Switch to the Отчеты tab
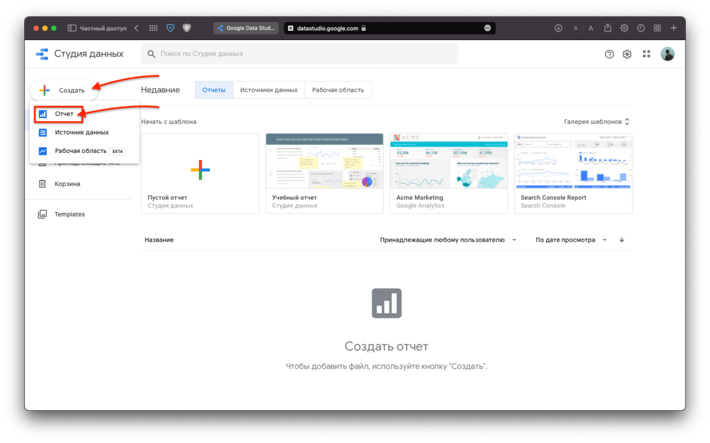 tap(214, 90)
